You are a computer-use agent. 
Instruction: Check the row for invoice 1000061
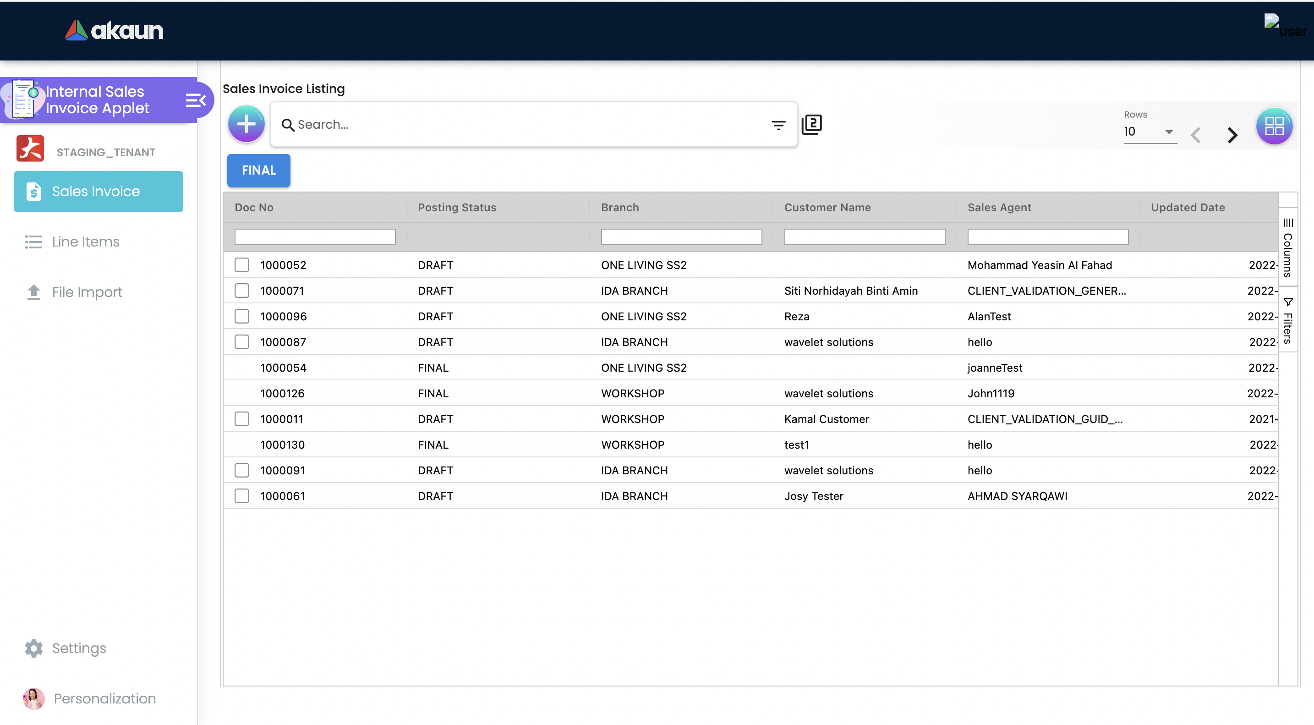click(x=242, y=496)
